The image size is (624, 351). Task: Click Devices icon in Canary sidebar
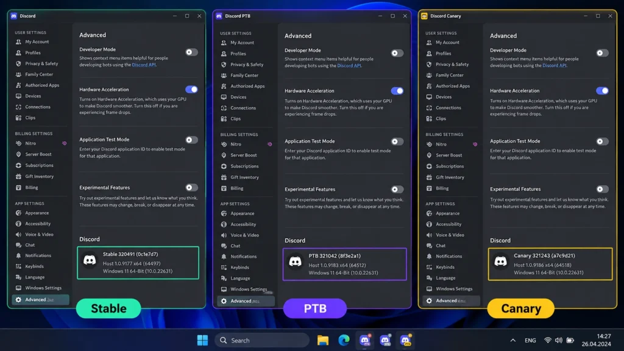tap(429, 97)
